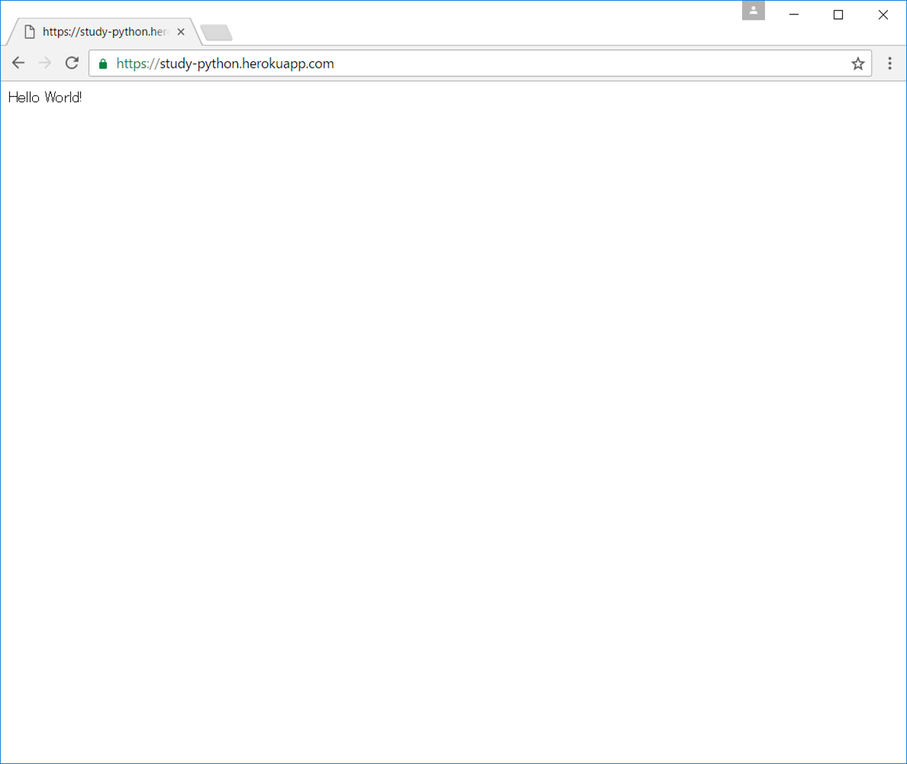Image resolution: width=907 pixels, height=764 pixels.
Task: Click the Hello World! text
Action: 45,98
